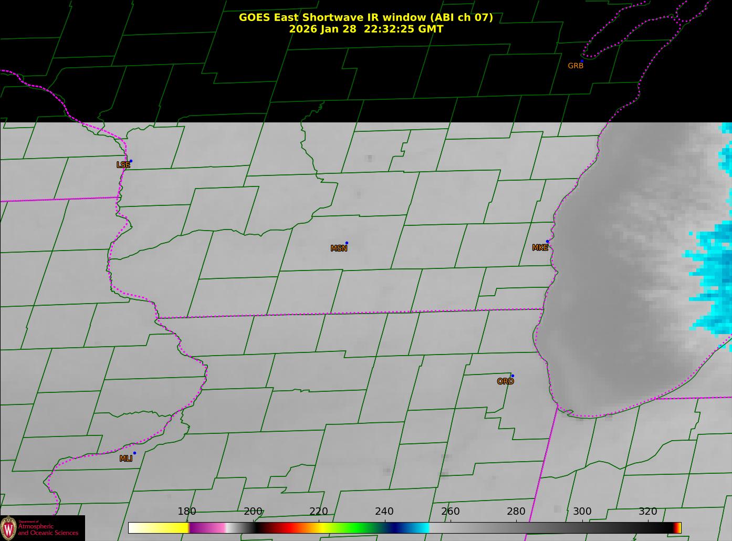Click the 180 color bar label
732x541 pixels.
pos(187,512)
